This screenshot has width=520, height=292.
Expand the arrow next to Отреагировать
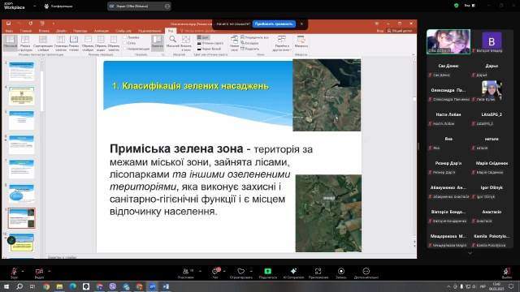[251, 271]
